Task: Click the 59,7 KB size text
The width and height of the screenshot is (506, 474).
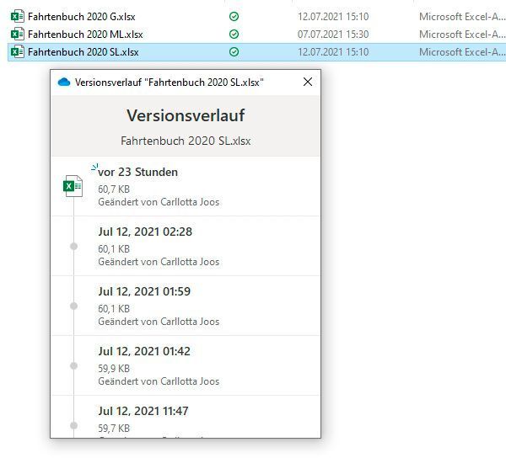Action: click(x=114, y=429)
